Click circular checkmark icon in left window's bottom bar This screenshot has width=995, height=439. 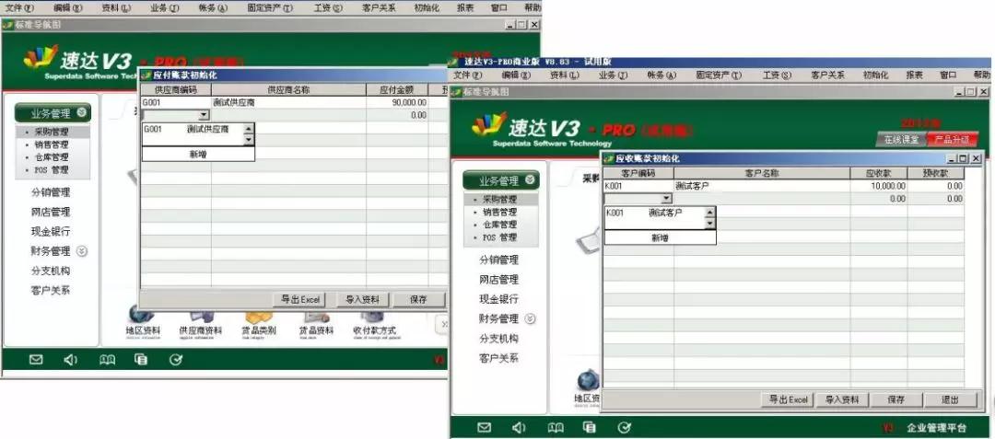(x=176, y=360)
